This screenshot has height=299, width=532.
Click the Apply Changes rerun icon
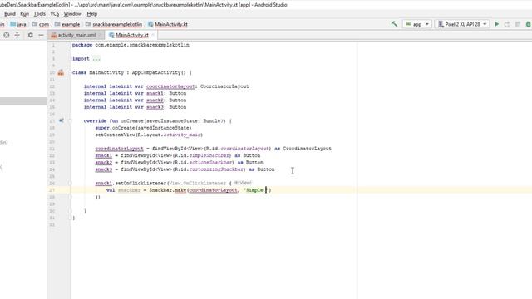(507, 24)
